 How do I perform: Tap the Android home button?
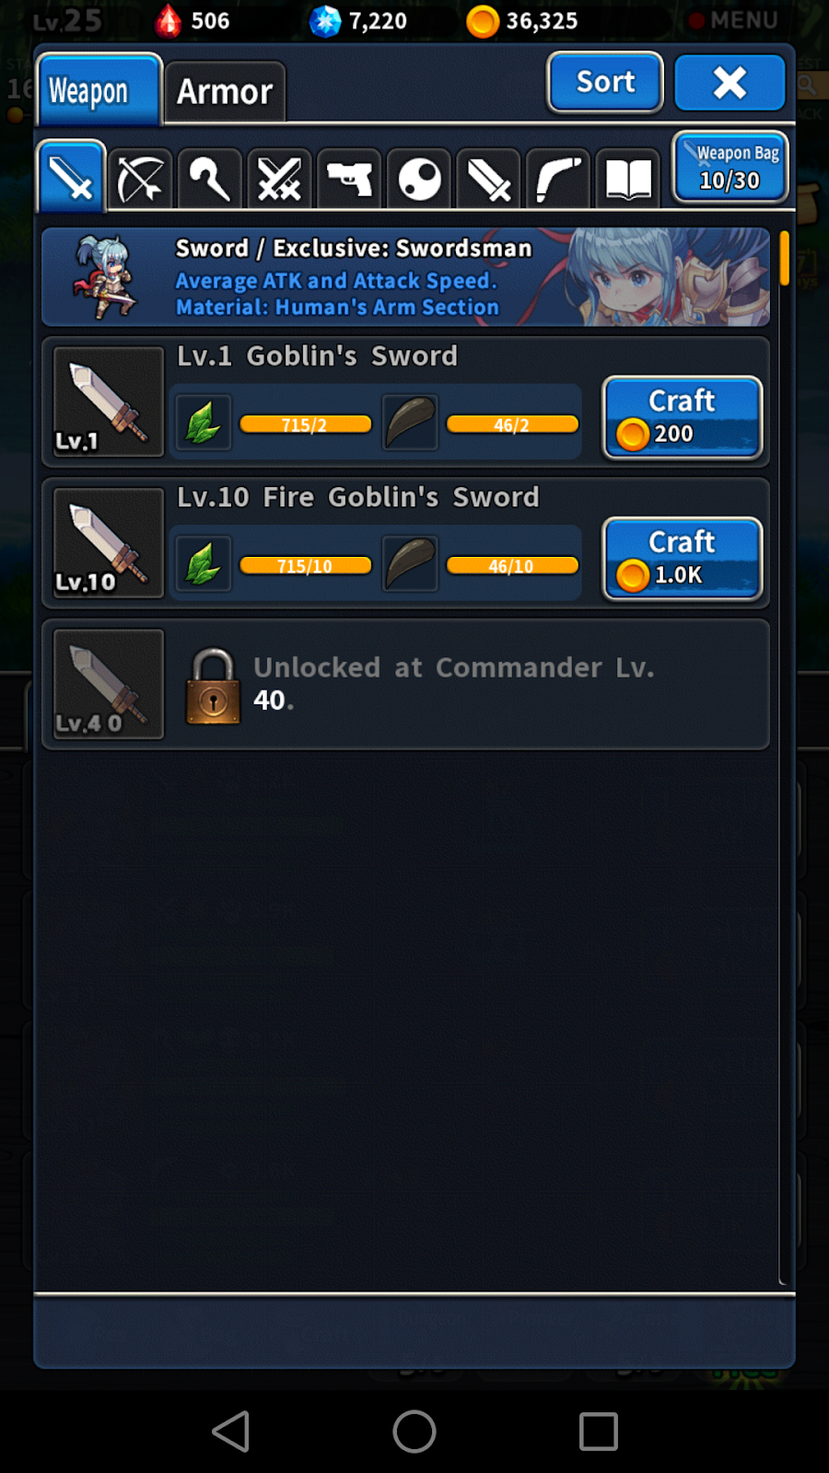click(x=414, y=1432)
